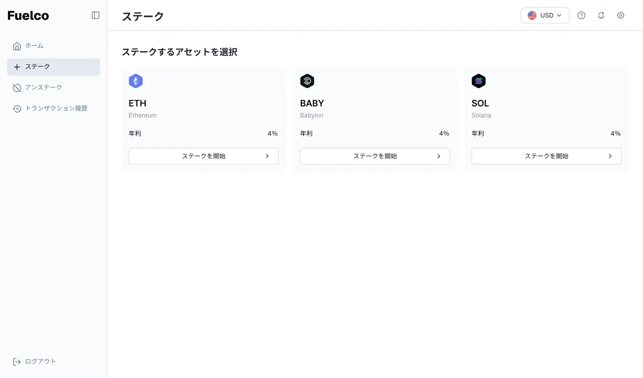Select トランザクション履歴 in the sidebar

coord(55,108)
